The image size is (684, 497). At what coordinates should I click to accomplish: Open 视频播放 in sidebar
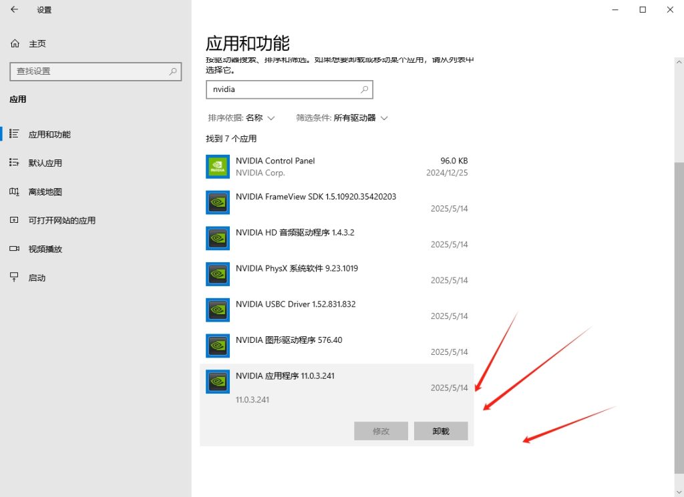[45, 249]
